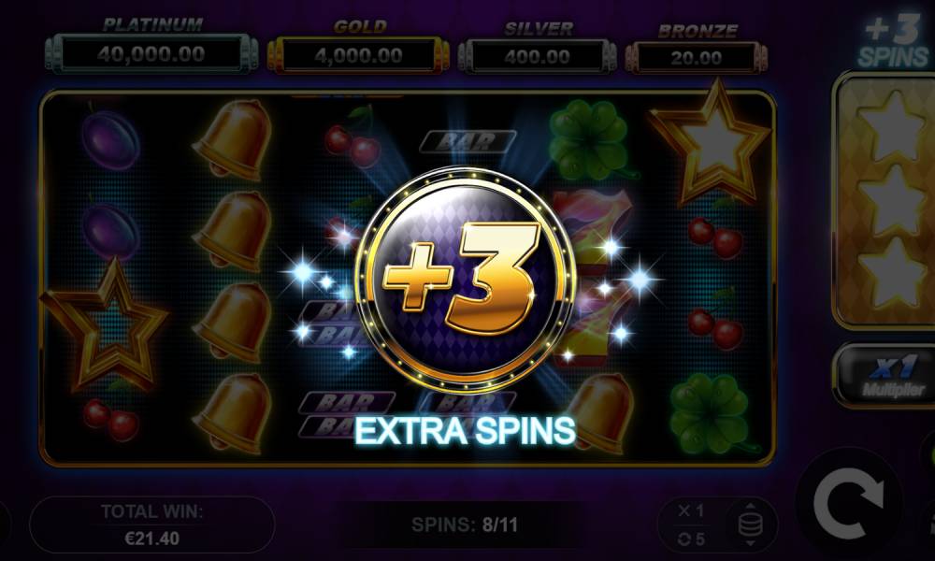The image size is (935, 561).
Task: Click the x1 Multiplier panel
Action: tap(886, 376)
